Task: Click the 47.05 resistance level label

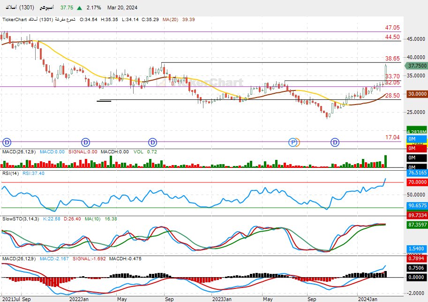Action: tap(392, 28)
